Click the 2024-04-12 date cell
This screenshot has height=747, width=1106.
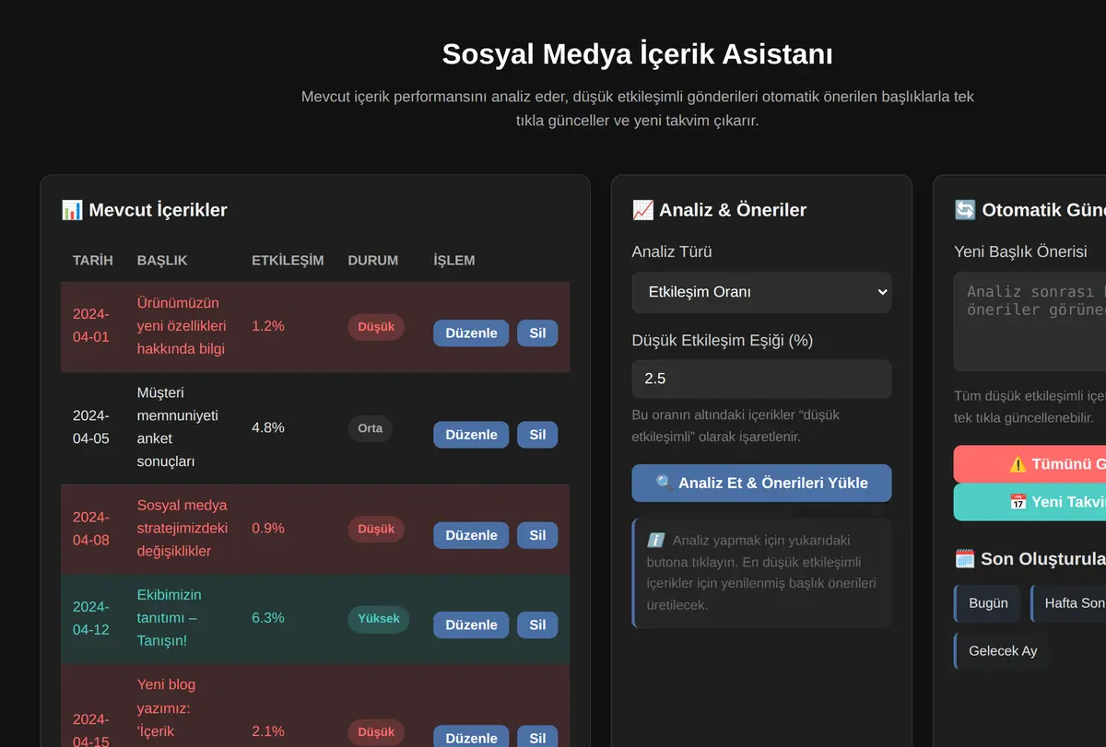pyautogui.click(x=91, y=618)
